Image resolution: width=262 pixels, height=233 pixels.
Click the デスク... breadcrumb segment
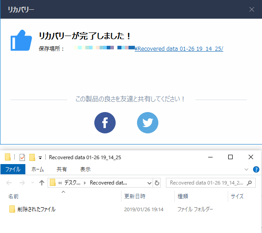click(x=73, y=183)
